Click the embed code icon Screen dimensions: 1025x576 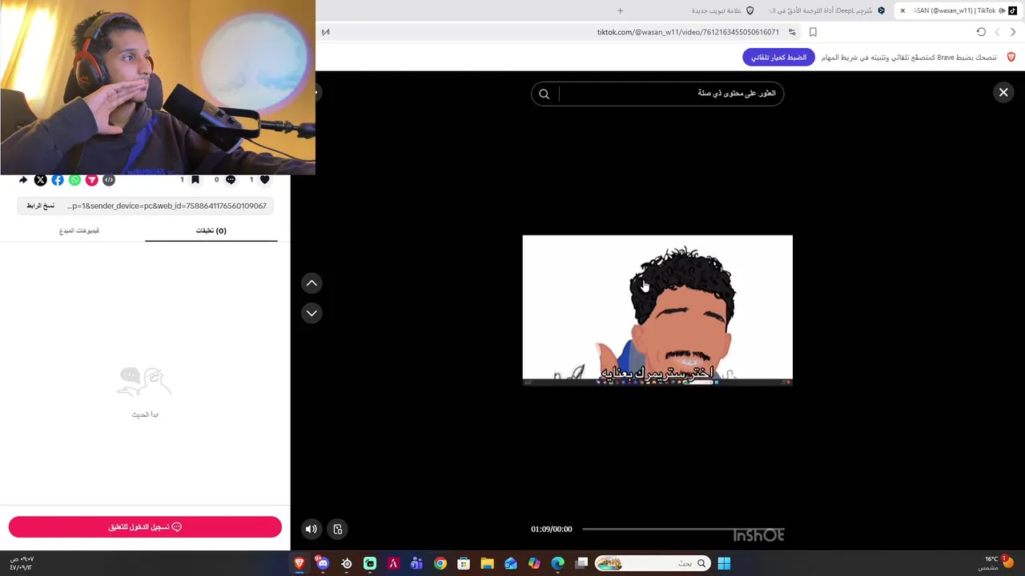tap(109, 180)
